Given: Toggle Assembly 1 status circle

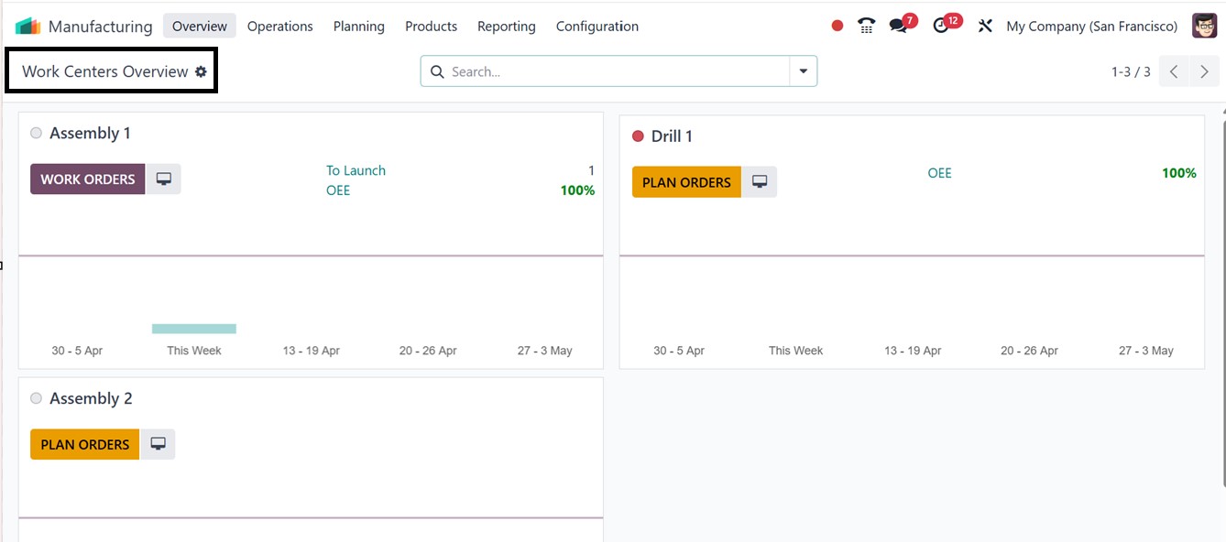Looking at the screenshot, I should (x=37, y=134).
